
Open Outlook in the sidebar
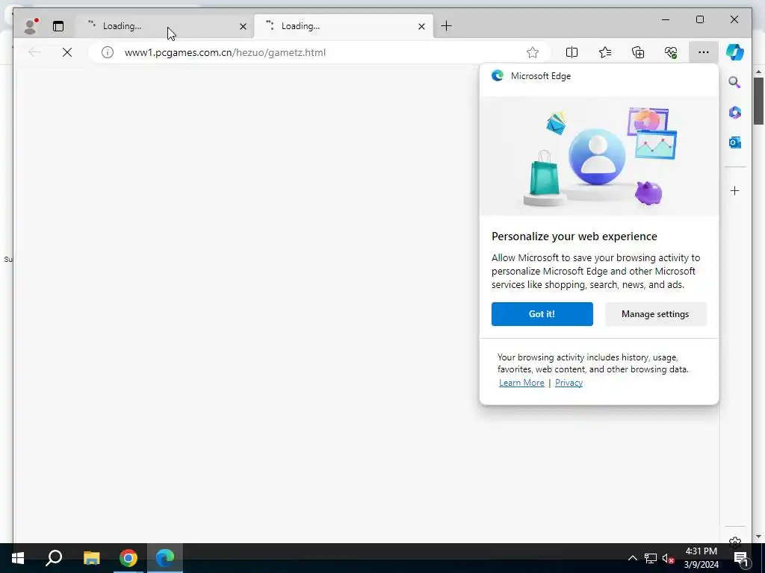[735, 143]
